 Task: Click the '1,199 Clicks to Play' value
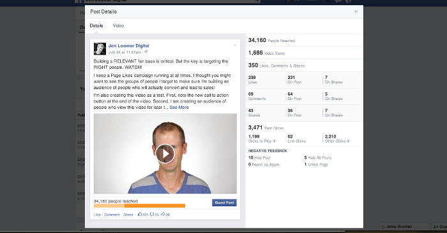260,139
